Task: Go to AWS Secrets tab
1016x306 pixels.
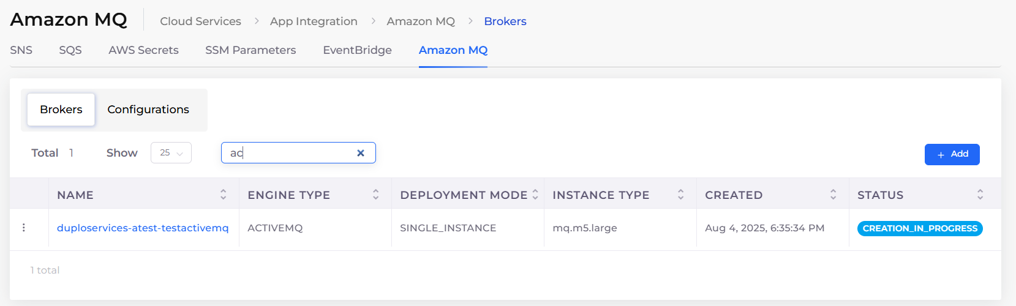Action: click(x=143, y=50)
